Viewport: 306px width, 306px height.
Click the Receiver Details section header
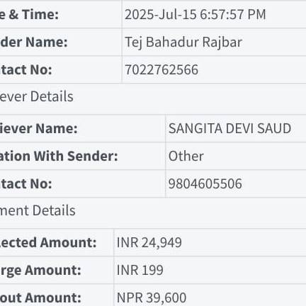pos(37,96)
